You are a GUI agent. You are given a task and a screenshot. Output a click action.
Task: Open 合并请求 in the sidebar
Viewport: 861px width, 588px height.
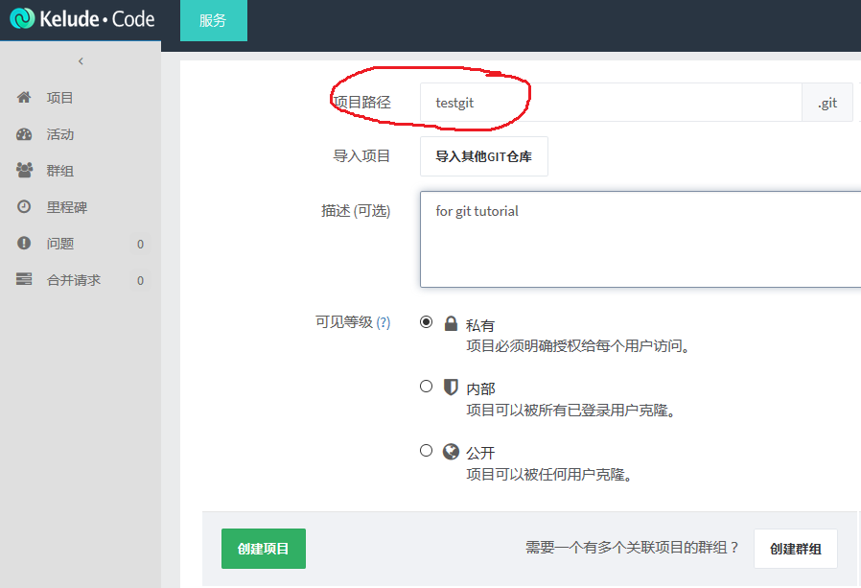[74, 280]
